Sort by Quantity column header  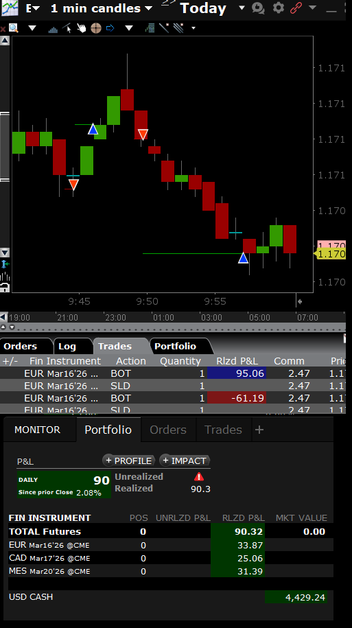pyautogui.click(x=180, y=361)
